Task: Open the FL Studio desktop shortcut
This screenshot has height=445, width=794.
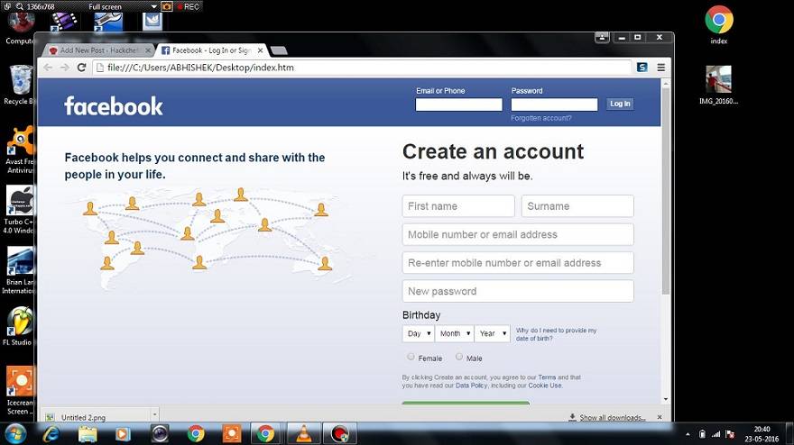Action: point(19,326)
